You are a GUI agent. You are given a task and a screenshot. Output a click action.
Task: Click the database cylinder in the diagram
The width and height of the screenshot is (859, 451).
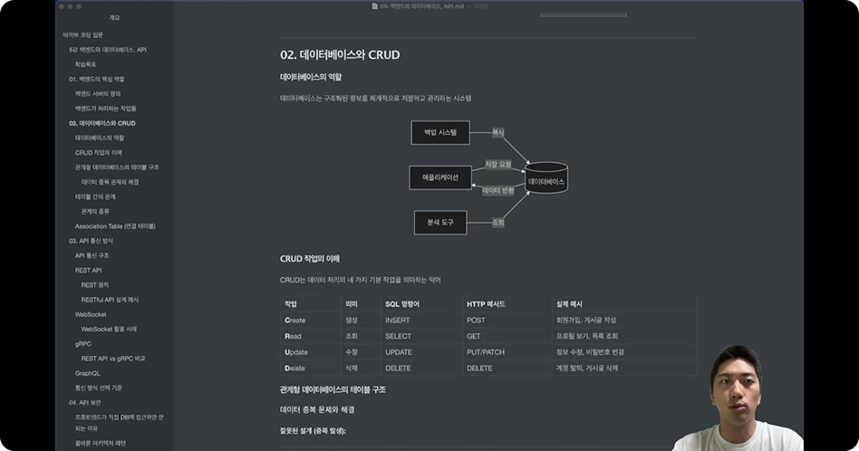(x=546, y=178)
